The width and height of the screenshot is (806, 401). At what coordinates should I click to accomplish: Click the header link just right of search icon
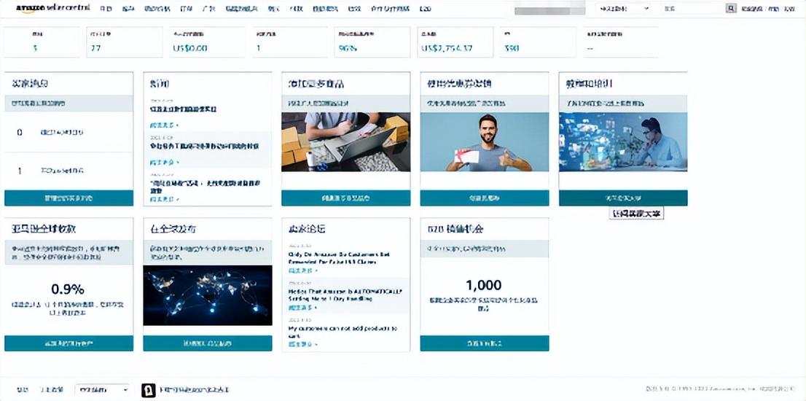753,9
